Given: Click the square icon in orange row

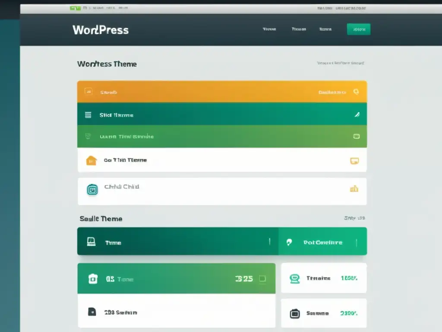Looking at the screenshot, I should click(x=88, y=92).
